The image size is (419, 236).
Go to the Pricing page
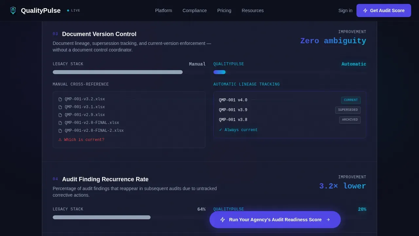[224, 10]
